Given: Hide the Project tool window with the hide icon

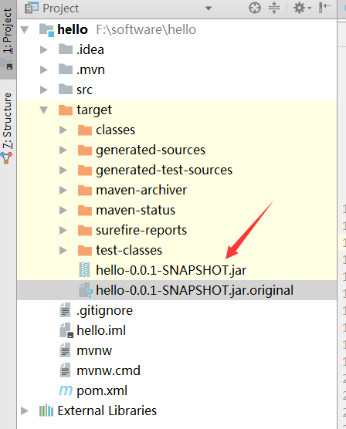Looking at the screenshot, I should coord(325,8).
